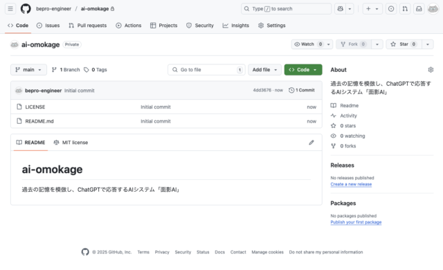This screenshot has height=270, width=443.
Task: Open Initial commit message on LICENSE row
Action: coord(156,107)
